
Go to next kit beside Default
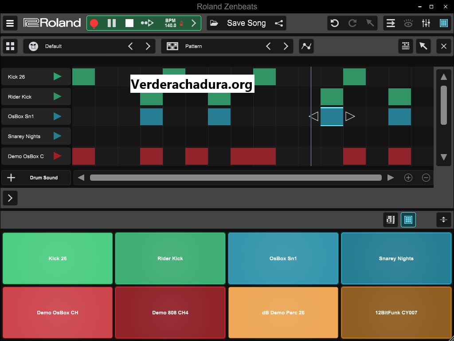pos(148,46)
